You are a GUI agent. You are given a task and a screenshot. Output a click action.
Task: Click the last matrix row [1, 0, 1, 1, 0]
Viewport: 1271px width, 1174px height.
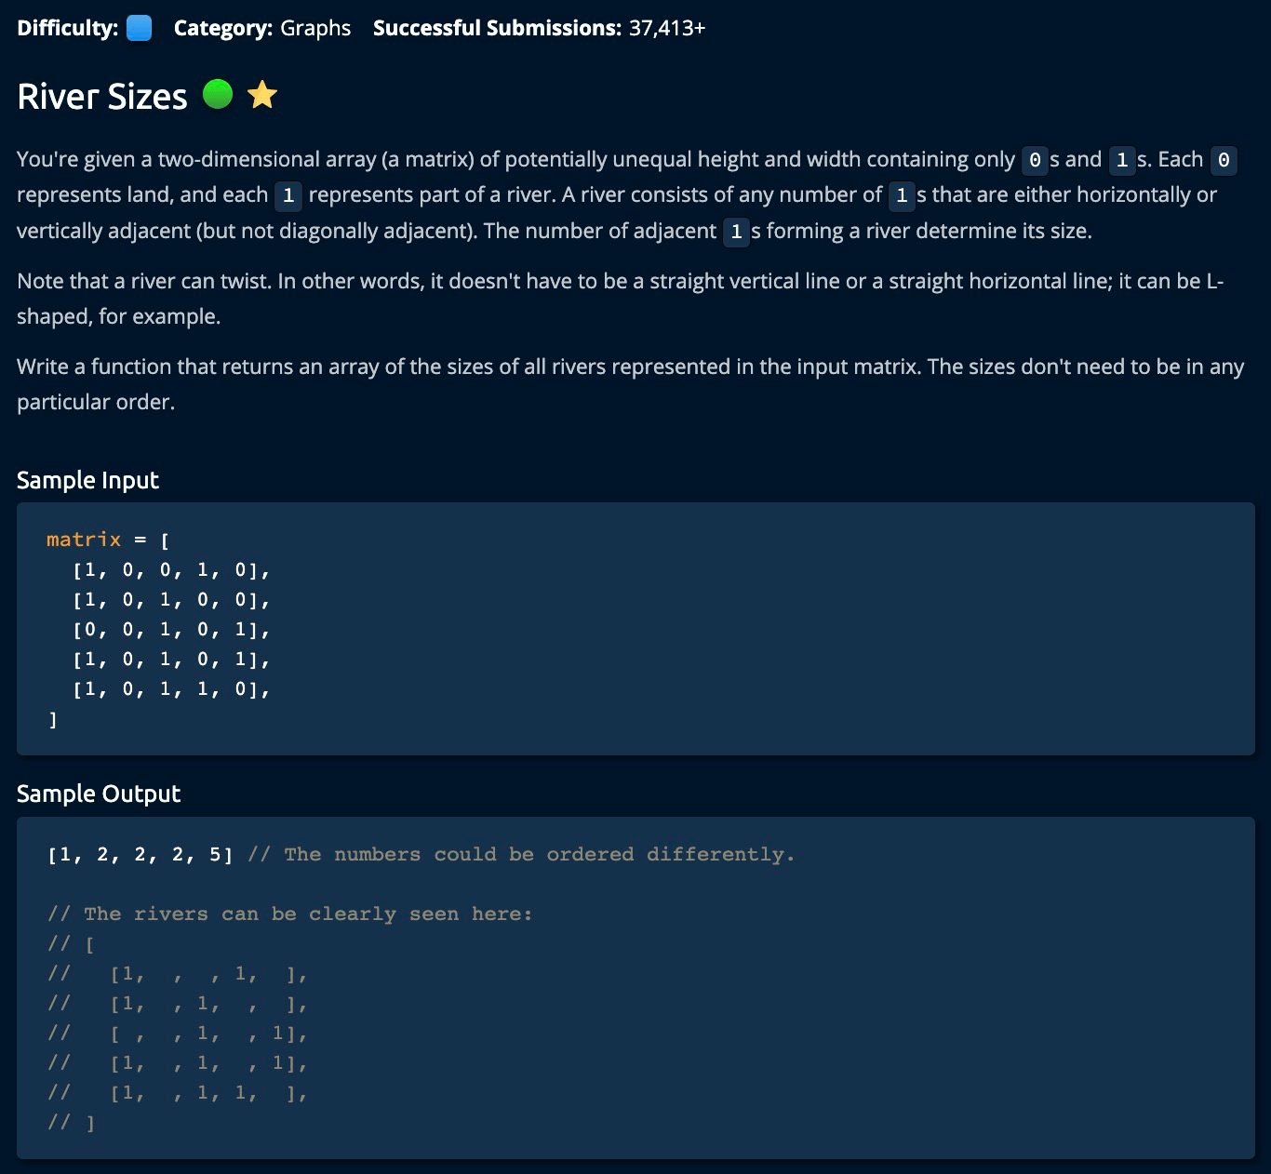click(171, 689)
